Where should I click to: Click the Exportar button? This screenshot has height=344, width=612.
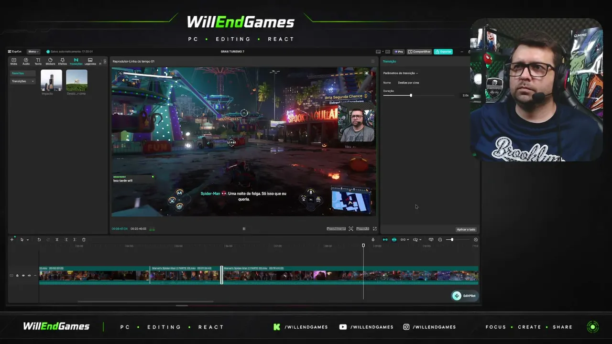coord(443,52)
